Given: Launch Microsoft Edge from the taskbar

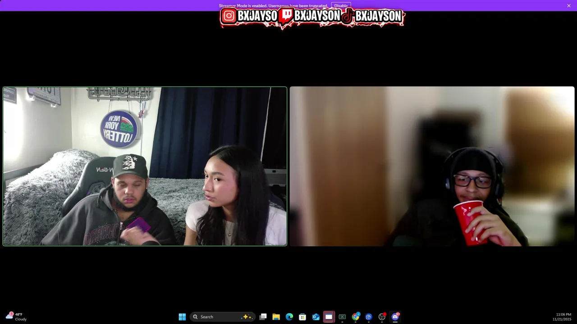Looking at the screenshot, I should click(x=289, y=317).
